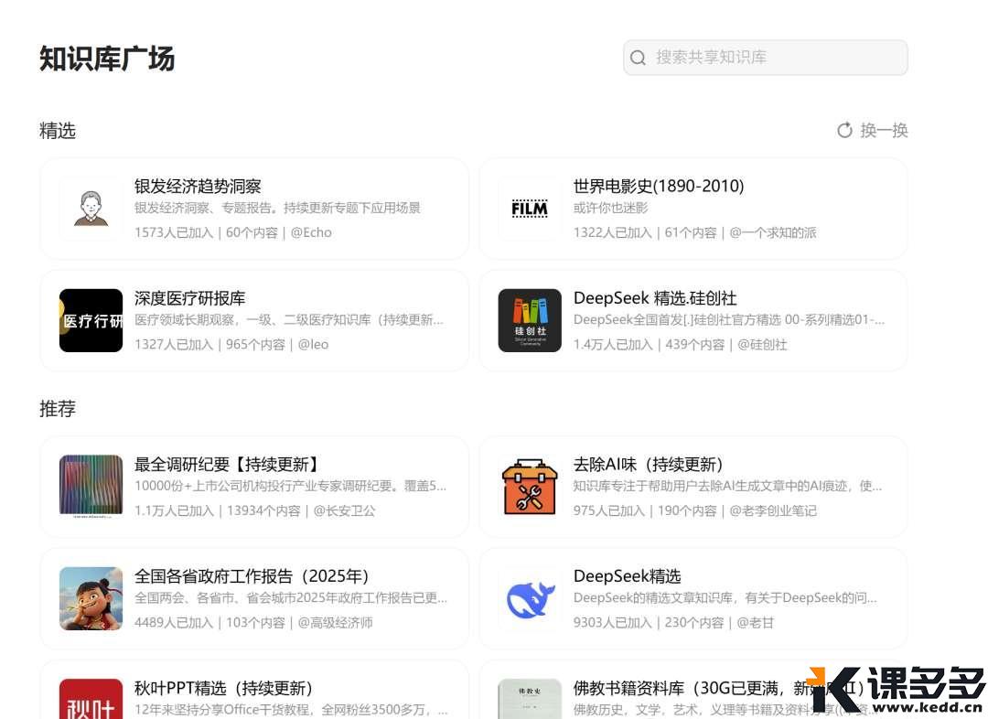Click description starting 医疗领域长期观察
The height and width of the screenshot is (719, 988).
(289, 319)
